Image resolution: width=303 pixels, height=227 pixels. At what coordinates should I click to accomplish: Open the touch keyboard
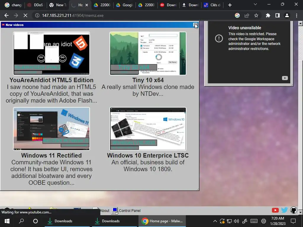click(254, 221)
